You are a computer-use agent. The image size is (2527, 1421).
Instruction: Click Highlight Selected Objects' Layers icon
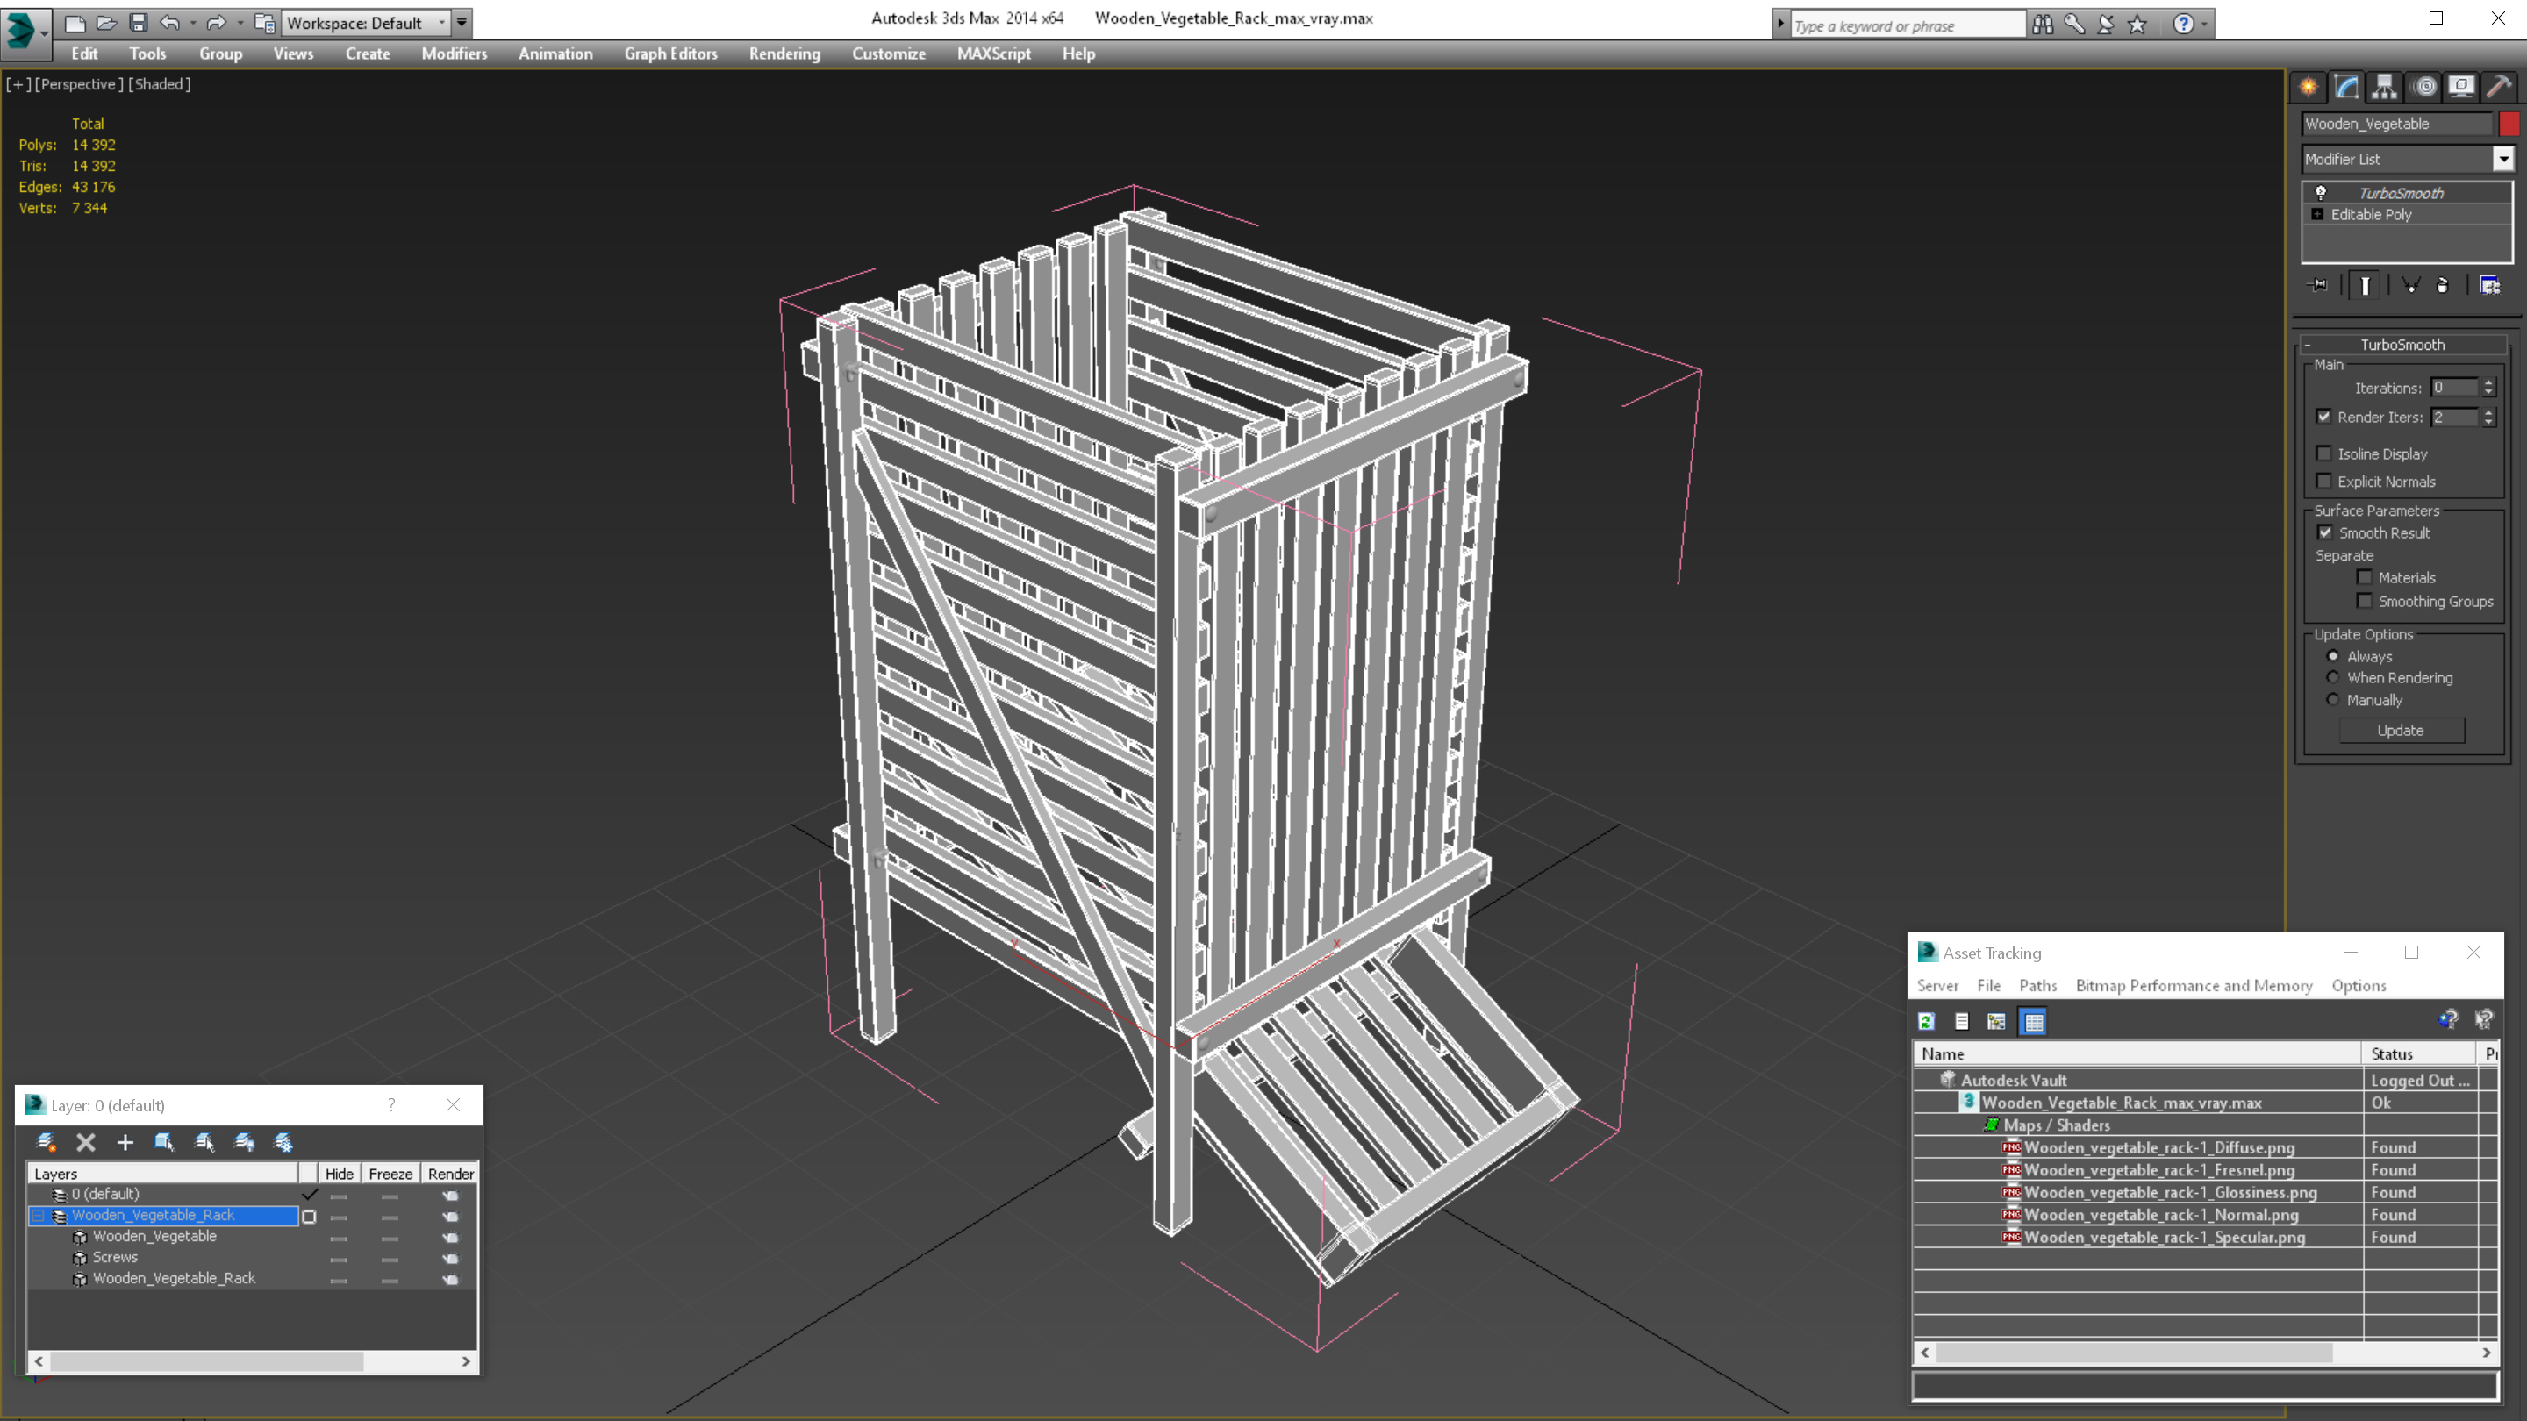pos(204,1141)
